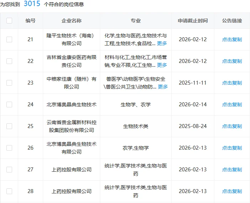Select 北京博奥晶典生物技术 in row 24

pyautogui.click(x=71, y=105)
